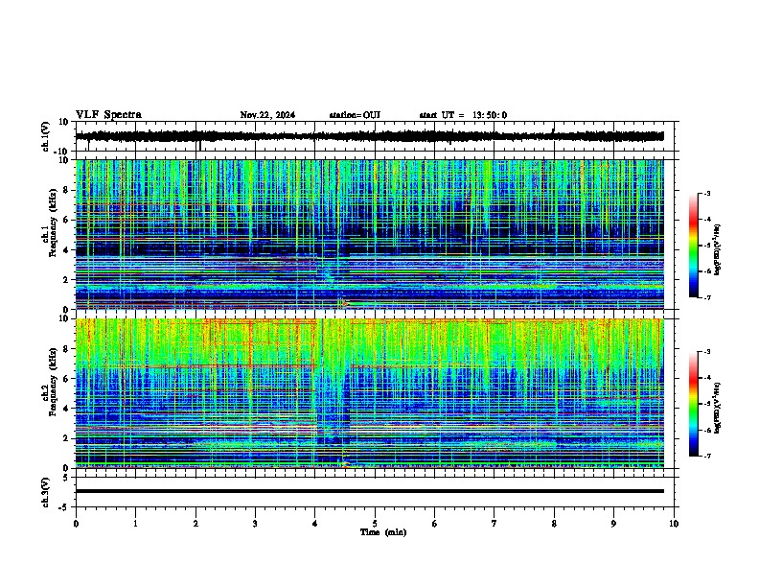759x587 pixels.
Task: Click time axis tick label "0"
Action: (76, 524)
